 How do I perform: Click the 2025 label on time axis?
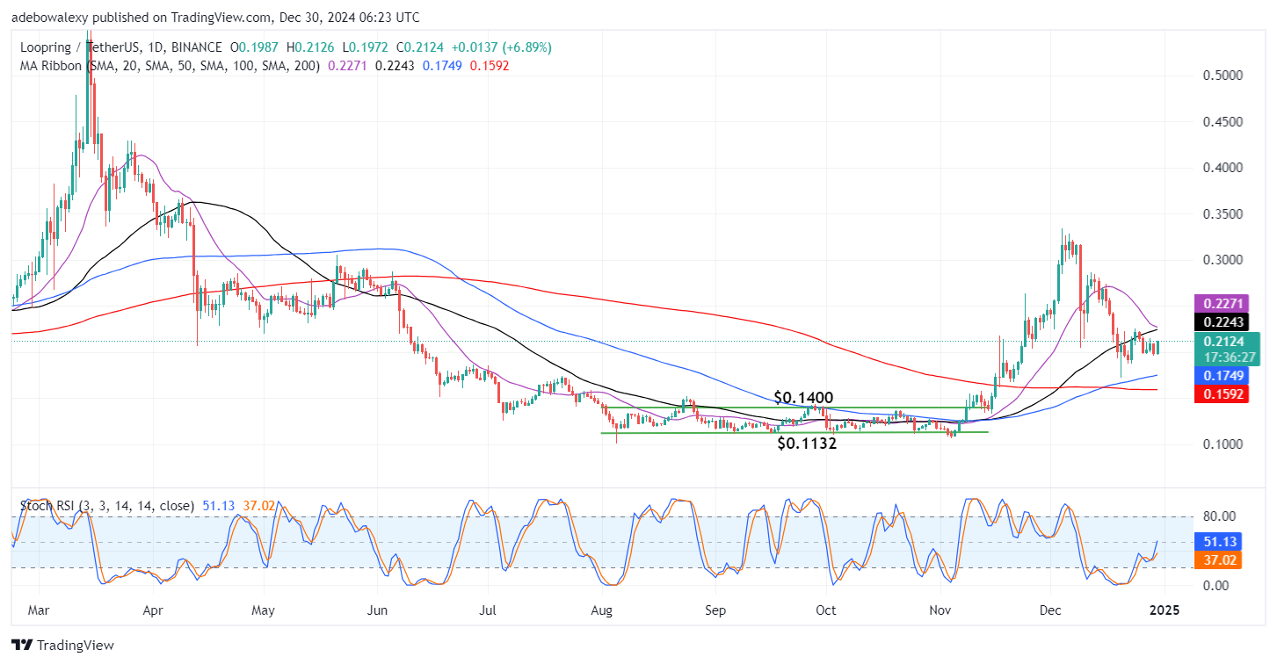point(1164,609)
